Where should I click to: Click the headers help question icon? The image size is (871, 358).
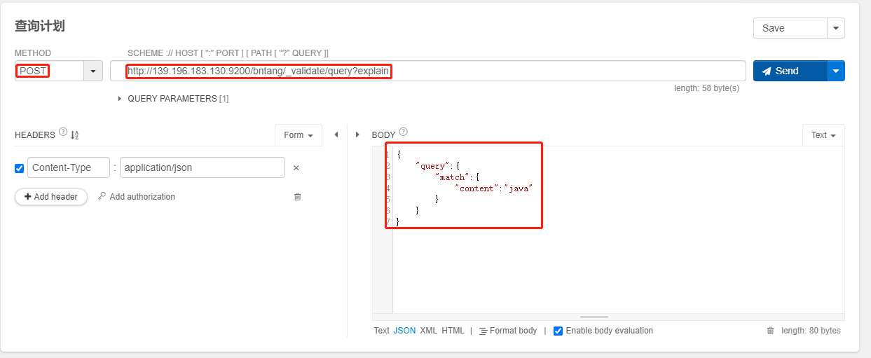coord(63,132)
